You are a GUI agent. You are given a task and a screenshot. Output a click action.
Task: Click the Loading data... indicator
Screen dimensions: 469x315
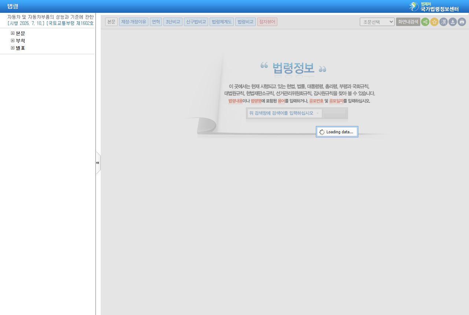click(337, 132)
